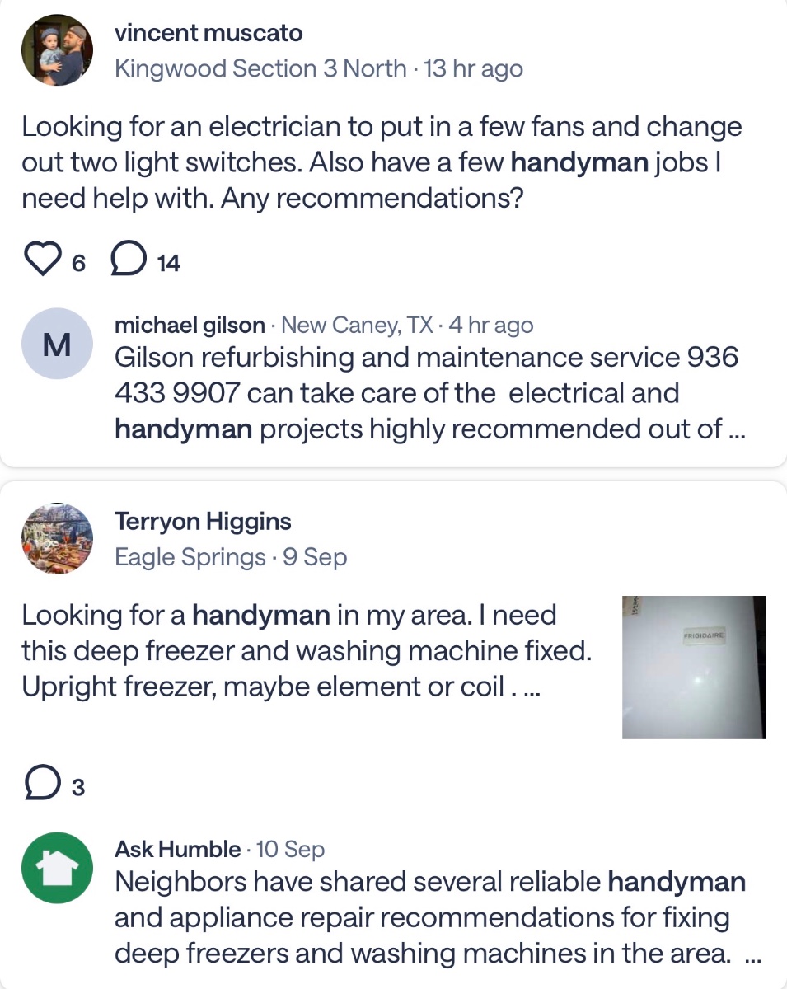The image size is (787, 989).
Task: Like vincent muscato's post with heart icon
Action: [x=43, y=262]
